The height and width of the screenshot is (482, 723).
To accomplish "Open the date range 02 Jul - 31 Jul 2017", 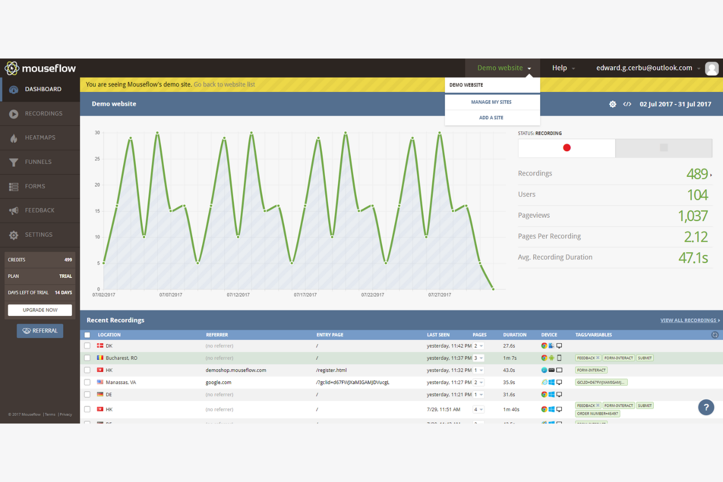I will click(x=675, y=104).
